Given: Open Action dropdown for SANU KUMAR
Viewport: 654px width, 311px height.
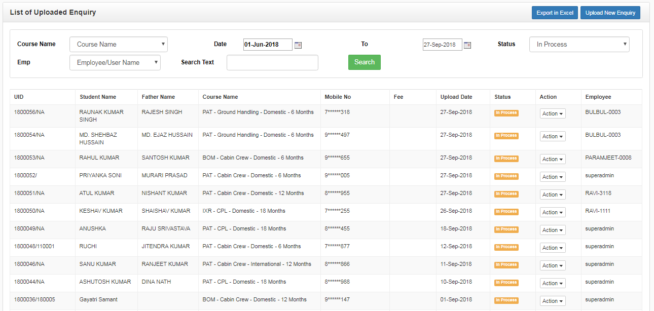Looking at the screenshot, I should click(553, 265).
